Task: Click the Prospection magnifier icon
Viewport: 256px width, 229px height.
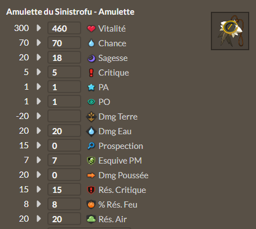Action: click(91, 146)
